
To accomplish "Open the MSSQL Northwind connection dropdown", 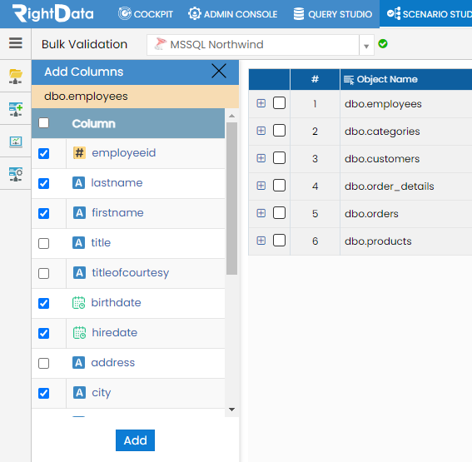I will click(x=366, y=45).
